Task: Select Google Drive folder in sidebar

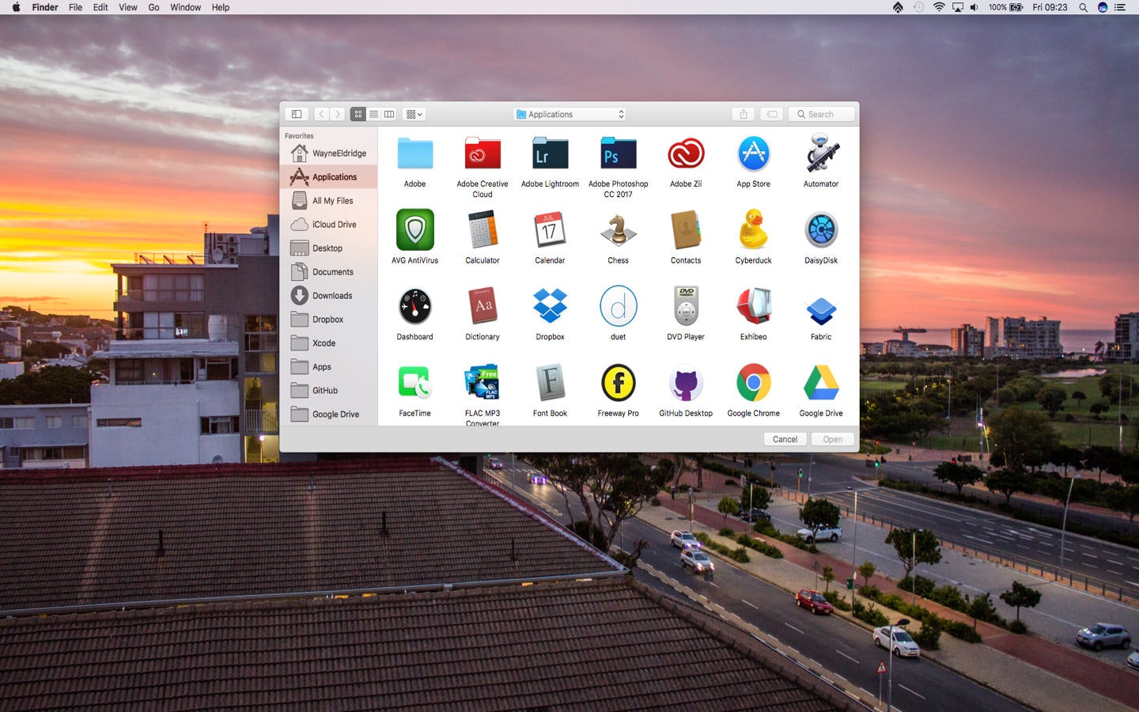Action: coord(328,415)
